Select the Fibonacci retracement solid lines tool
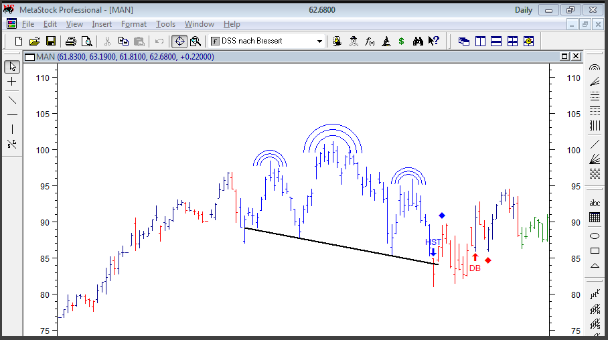This screenshot has height=340, width=608. tap(595, 96)
